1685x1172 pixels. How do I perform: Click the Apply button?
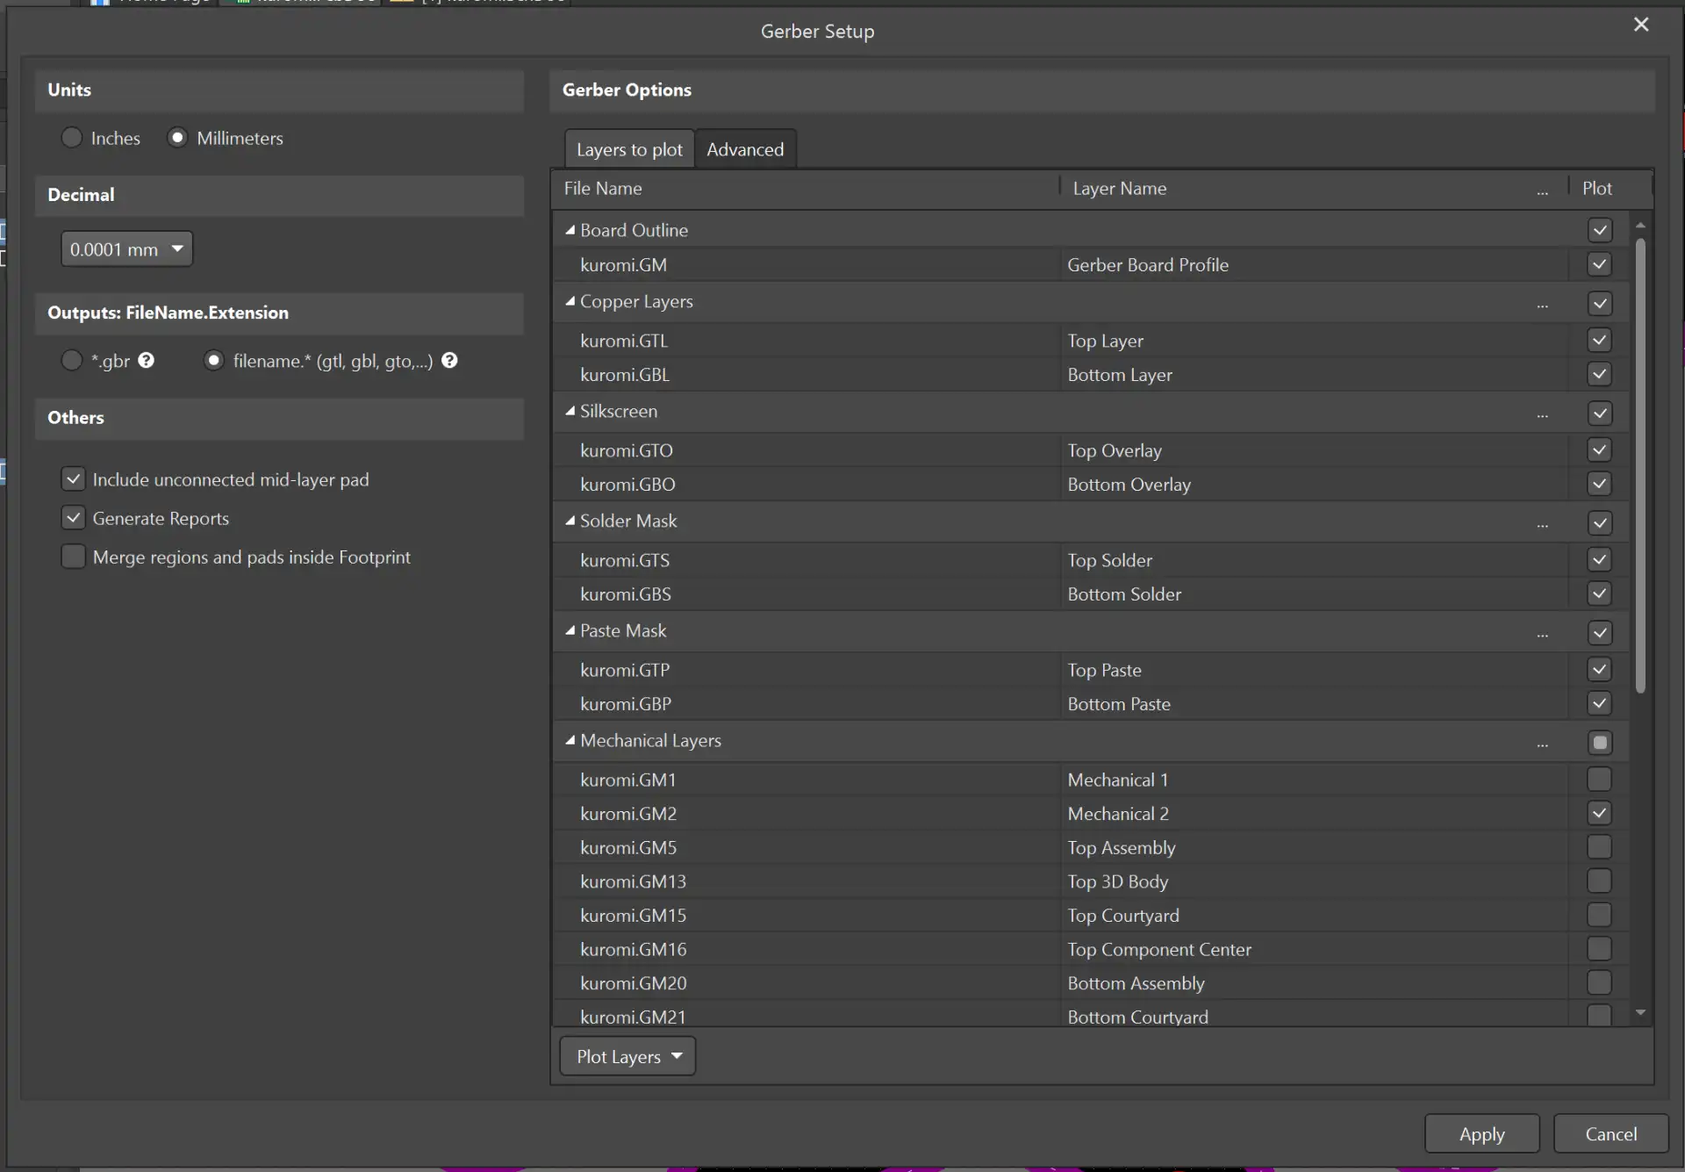pos(1481,1133)
